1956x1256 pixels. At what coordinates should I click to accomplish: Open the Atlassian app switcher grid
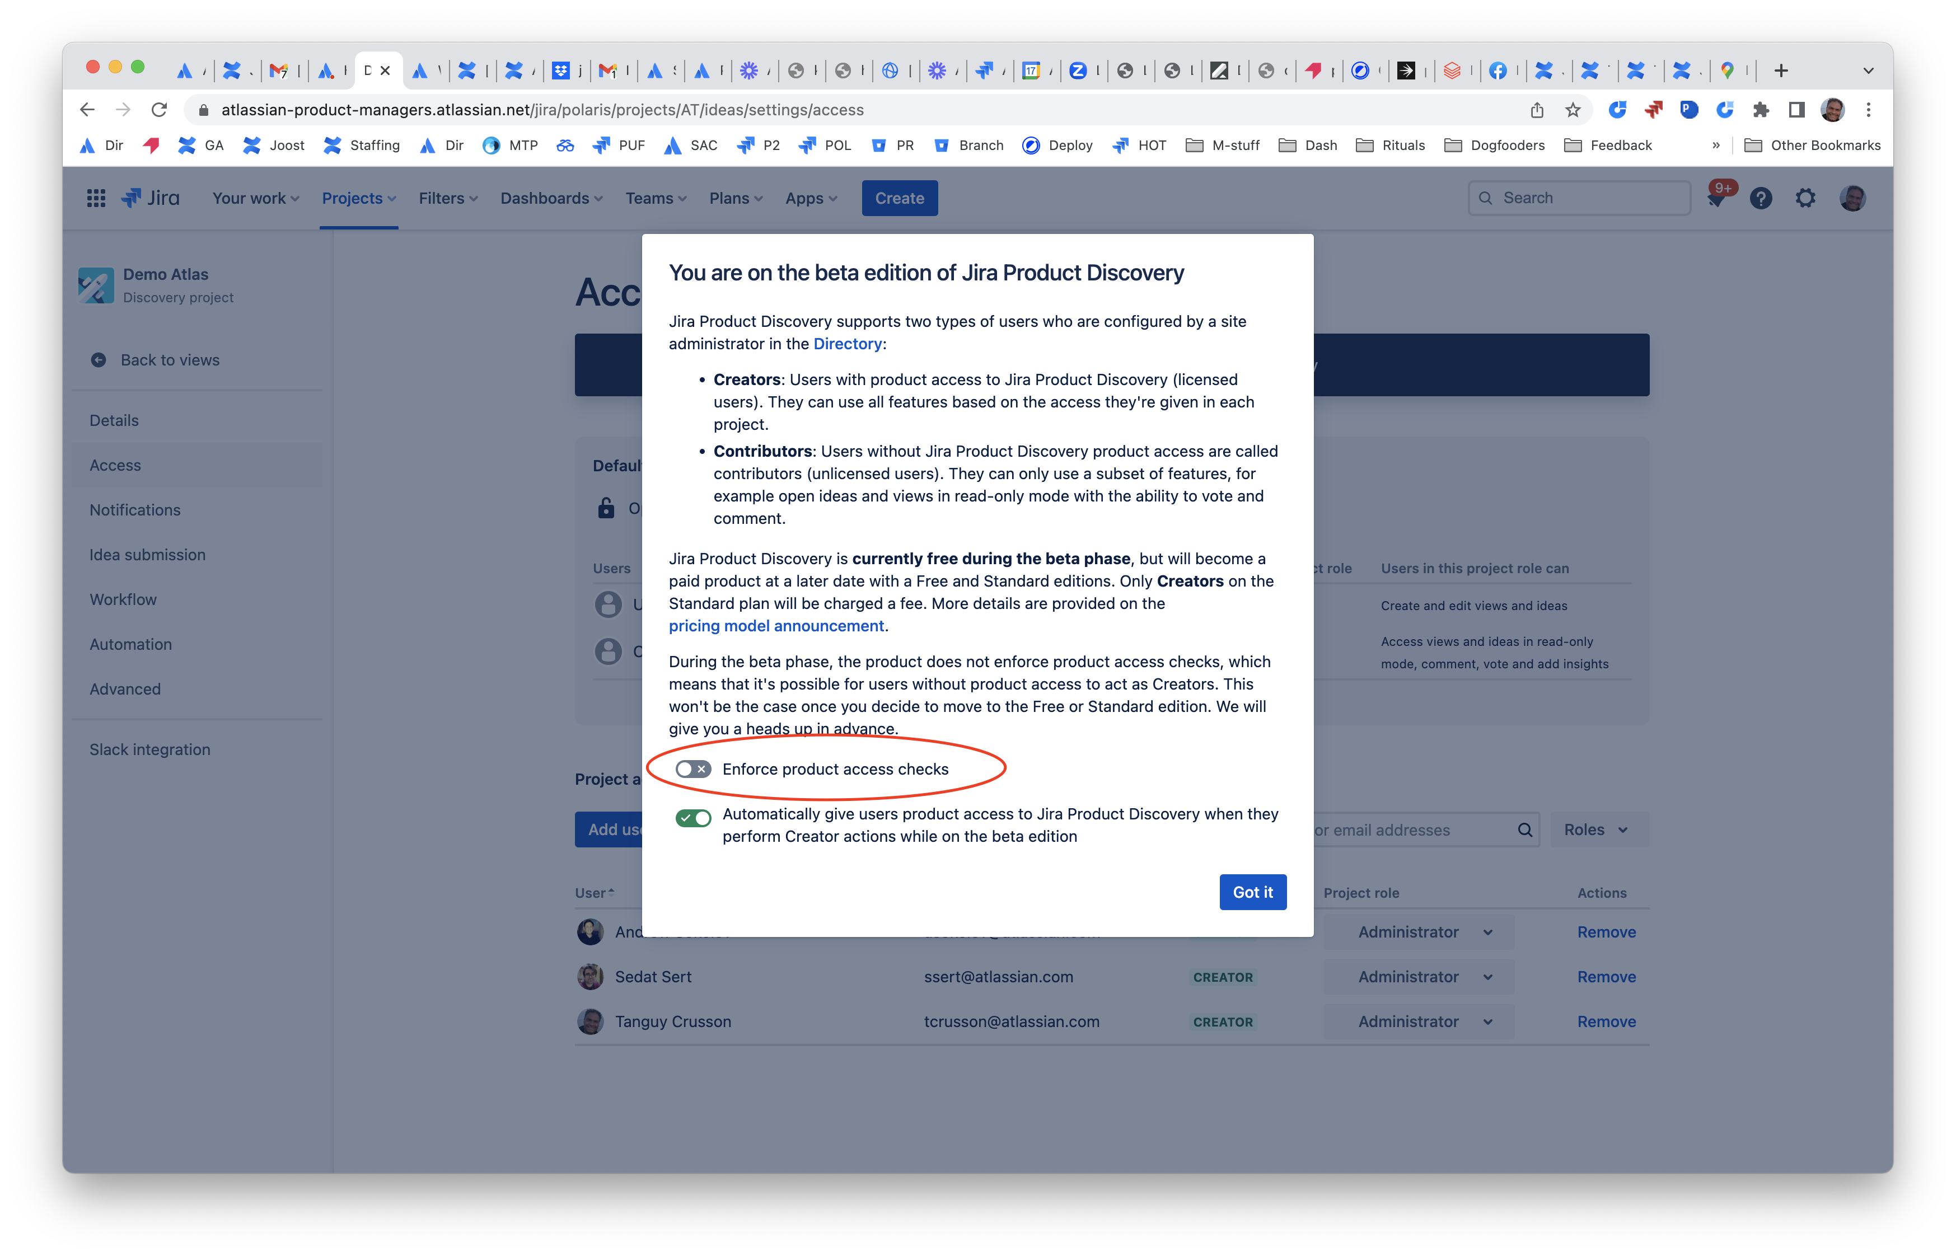[x=95, y=198]
